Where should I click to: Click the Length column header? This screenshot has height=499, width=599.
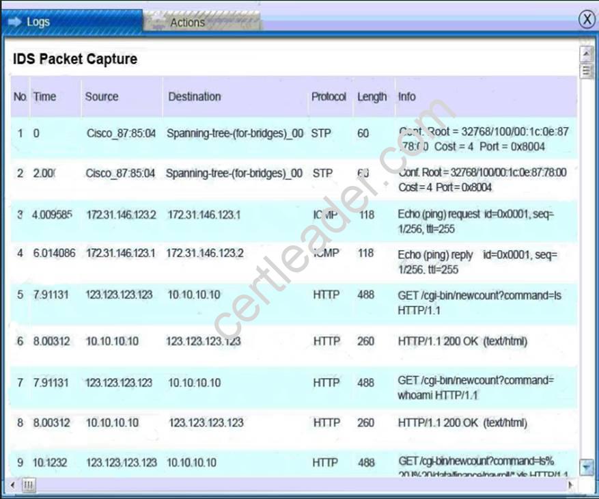point(372,96)
